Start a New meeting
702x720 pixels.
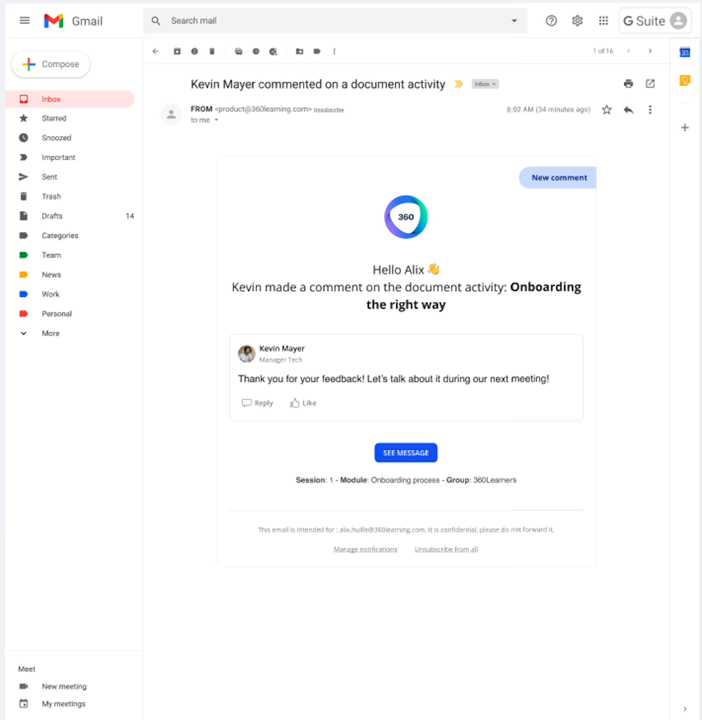coord(64,686)
